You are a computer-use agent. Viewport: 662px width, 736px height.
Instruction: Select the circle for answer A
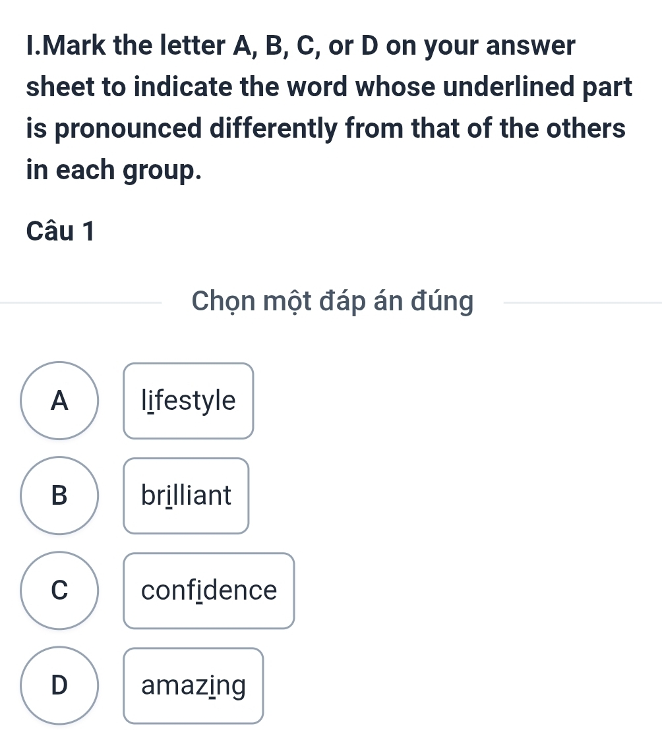[x=60, y=401]
